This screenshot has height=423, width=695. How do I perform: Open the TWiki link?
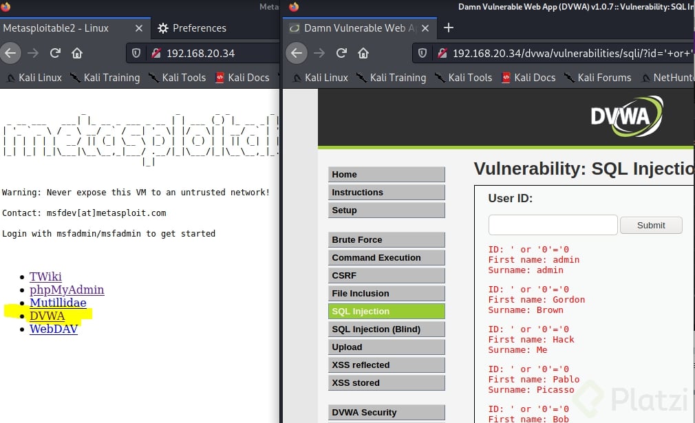click(45, 276)
